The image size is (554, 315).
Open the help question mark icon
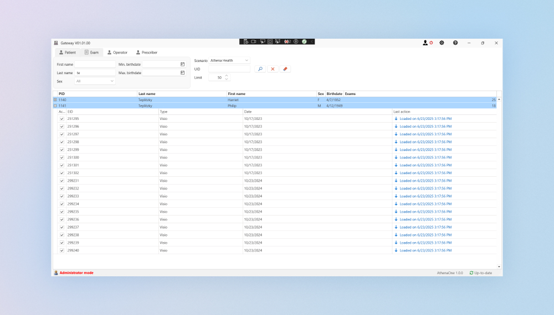coord(455,43)
